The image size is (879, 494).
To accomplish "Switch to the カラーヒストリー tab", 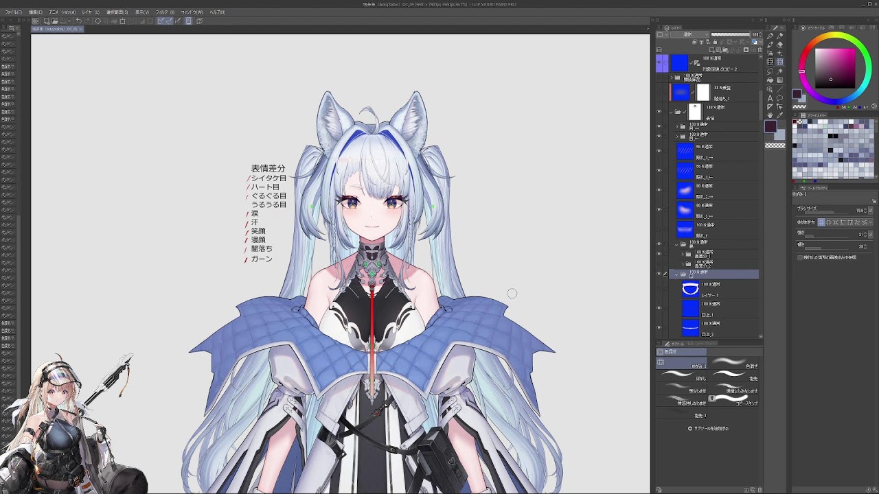I will [814, 116].
